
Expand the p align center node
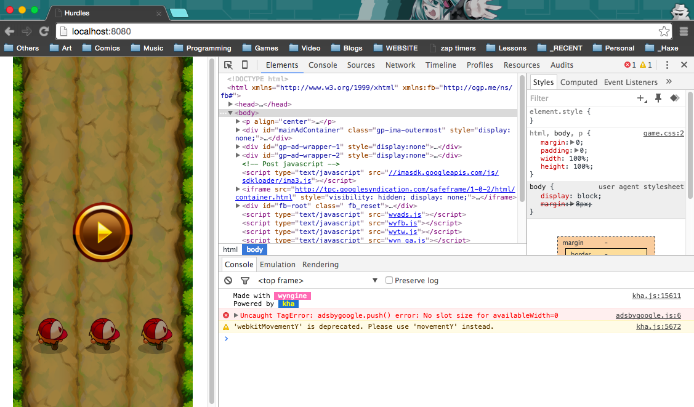tap(238, 121)
